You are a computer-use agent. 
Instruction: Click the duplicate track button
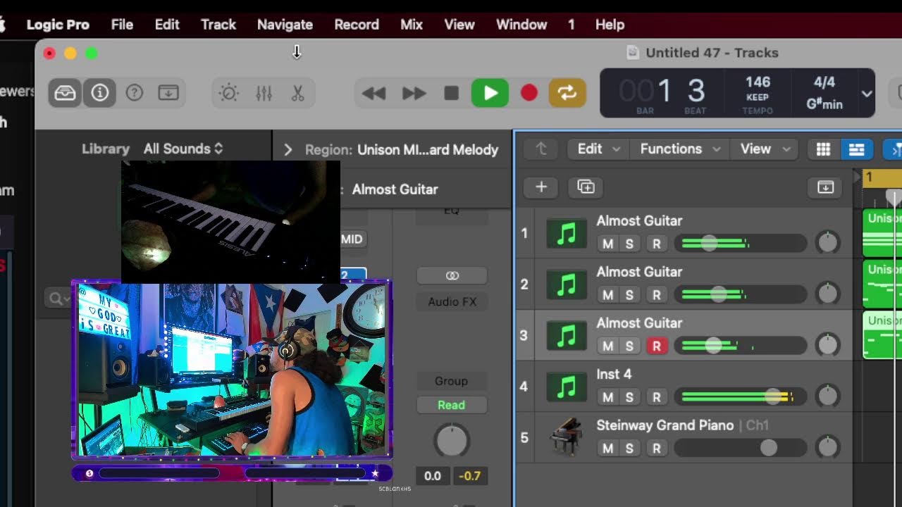(586, 187)
